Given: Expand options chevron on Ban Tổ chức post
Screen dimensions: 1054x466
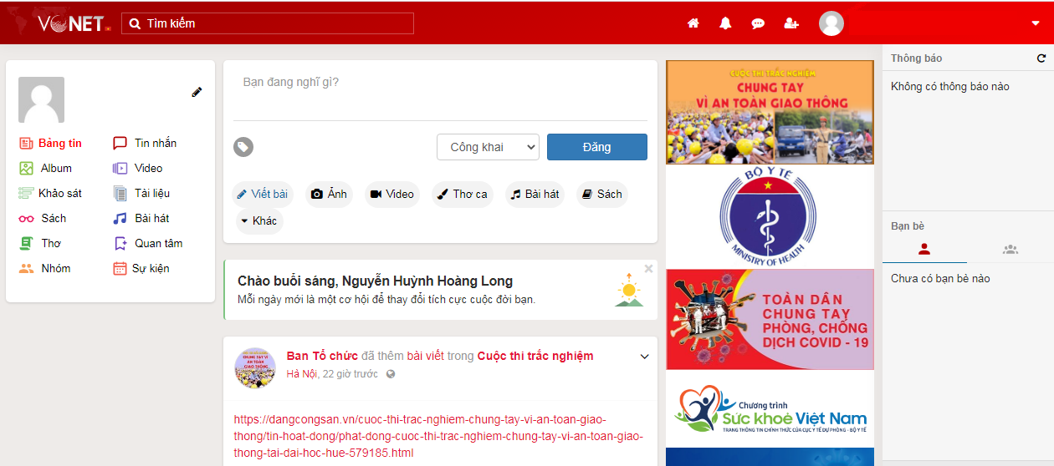Looking at the screenshot, I should pyautogui.click(x=644, y=357).
